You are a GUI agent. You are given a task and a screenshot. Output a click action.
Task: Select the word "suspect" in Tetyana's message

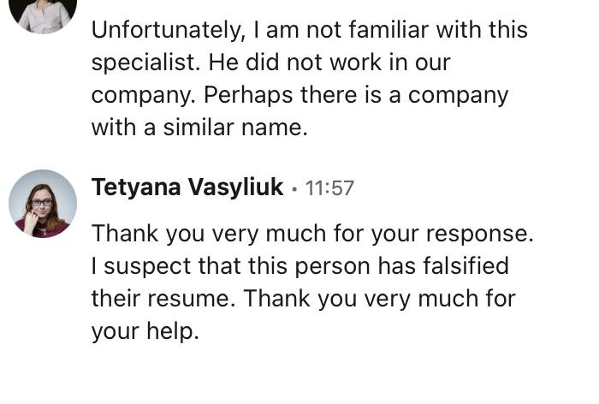(x=147, y=267)
